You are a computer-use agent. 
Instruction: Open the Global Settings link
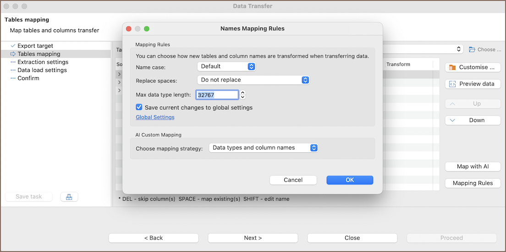coord(155,117)
